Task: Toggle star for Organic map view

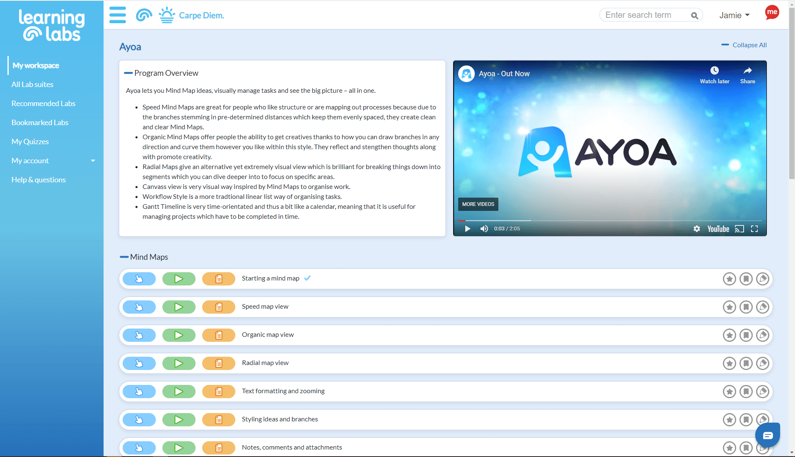Action: click(730, 335)
